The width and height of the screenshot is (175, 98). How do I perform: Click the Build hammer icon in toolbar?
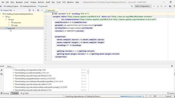click(x=132, y=6)
